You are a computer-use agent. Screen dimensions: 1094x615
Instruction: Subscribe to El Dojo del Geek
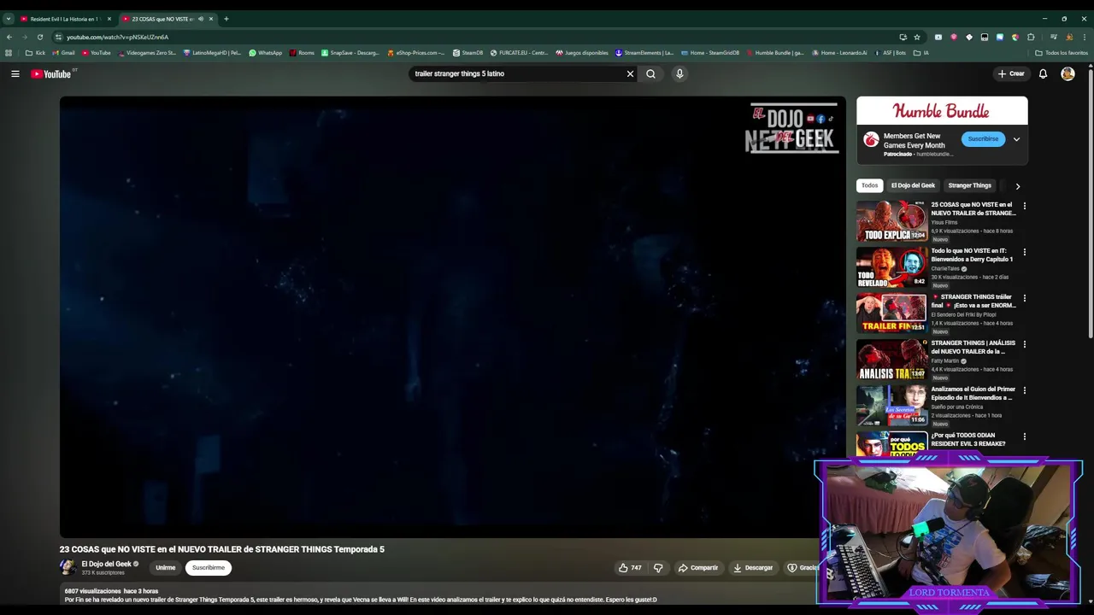[209, 568]
